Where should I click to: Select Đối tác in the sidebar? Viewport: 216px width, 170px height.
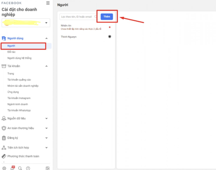point(11,52)
